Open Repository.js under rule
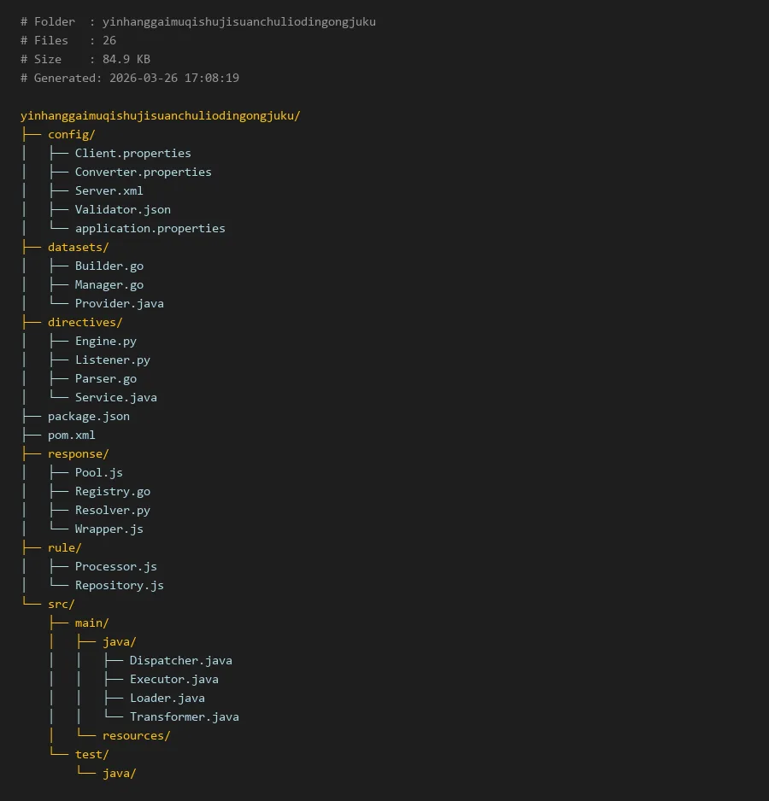Screen dimensions: 769x801 pyautogui.click(x=119, y=585)
